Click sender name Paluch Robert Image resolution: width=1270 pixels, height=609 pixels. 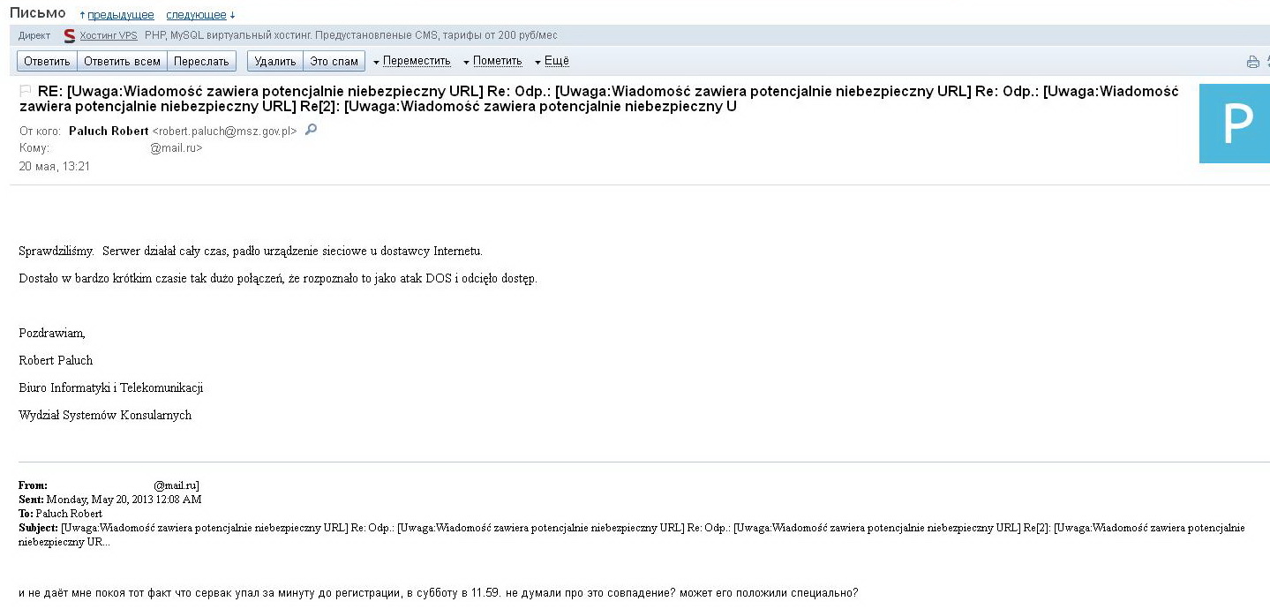coord(109,131)
